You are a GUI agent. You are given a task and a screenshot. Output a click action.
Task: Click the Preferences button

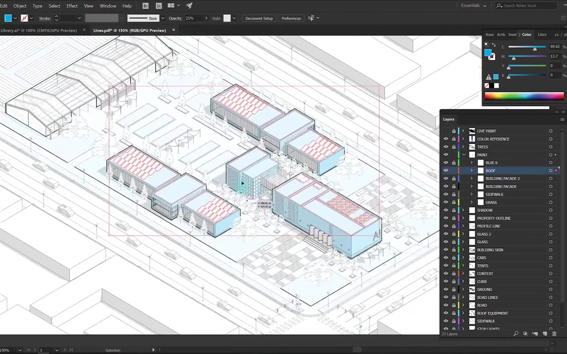291,18
